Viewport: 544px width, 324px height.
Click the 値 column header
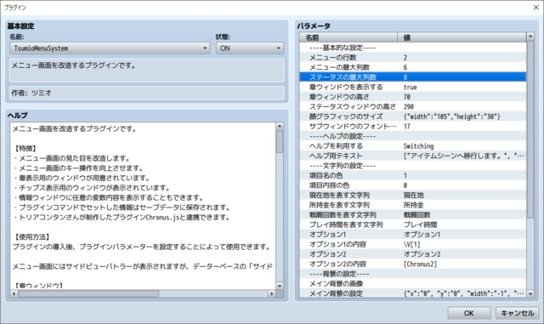click(x=462, y=37)
